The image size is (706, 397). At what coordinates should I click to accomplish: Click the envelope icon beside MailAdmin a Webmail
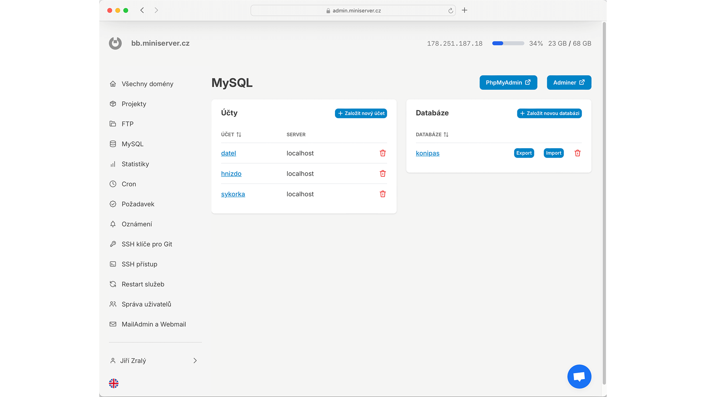[x=113, y=324]
